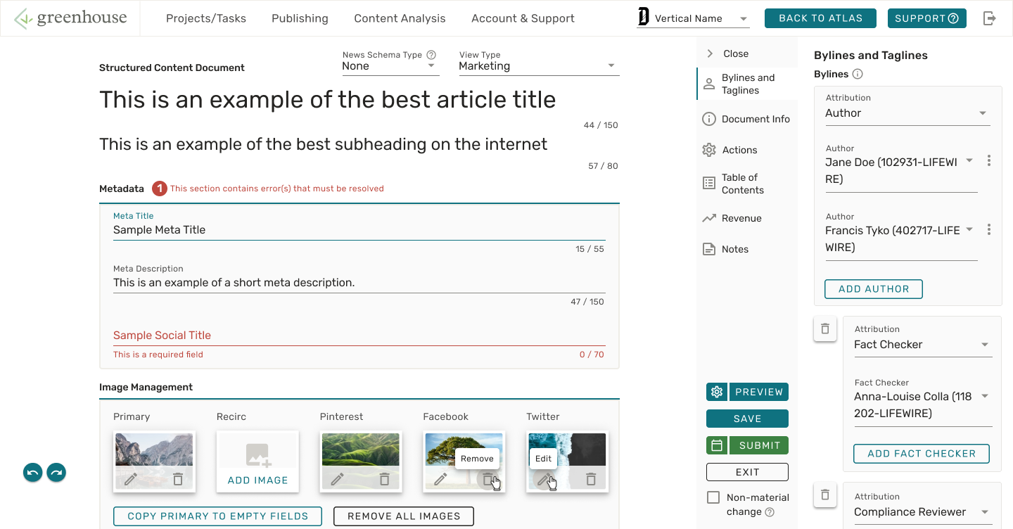Viewport: 1013px width, 529px height.
Task: Open preview settings gear icon
Action: point(717,392)
